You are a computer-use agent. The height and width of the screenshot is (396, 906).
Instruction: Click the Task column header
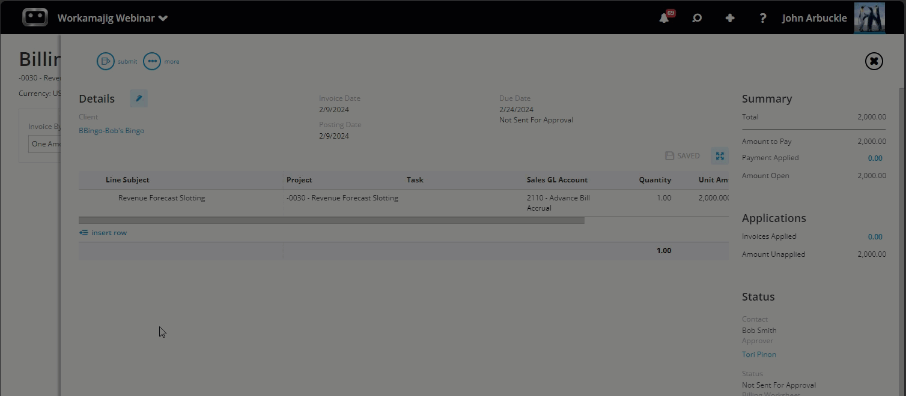[x=415, y=179]
